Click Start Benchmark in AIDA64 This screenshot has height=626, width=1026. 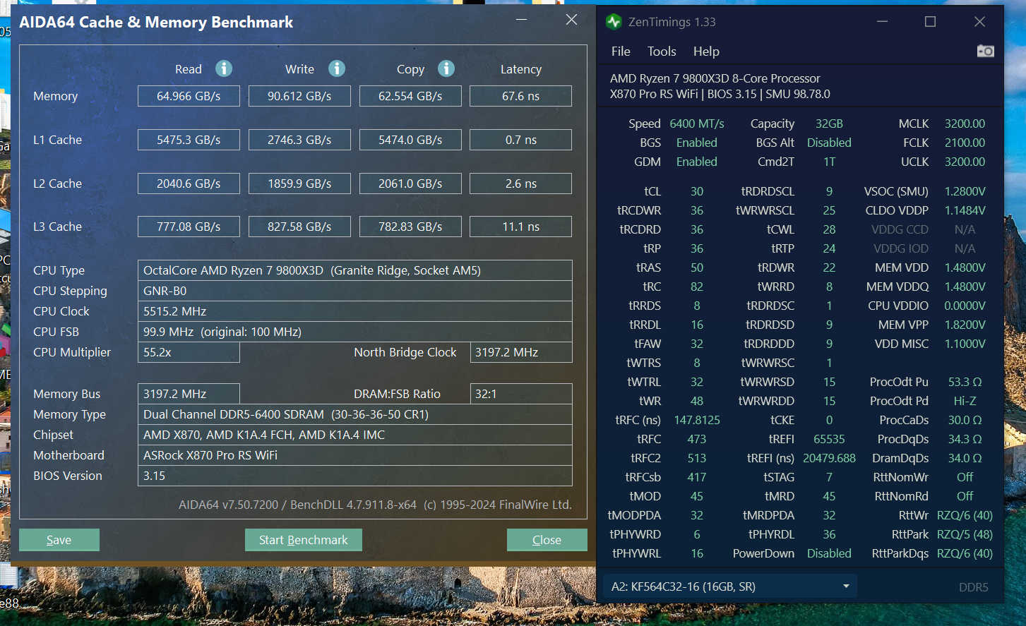(x=304, y=540)
